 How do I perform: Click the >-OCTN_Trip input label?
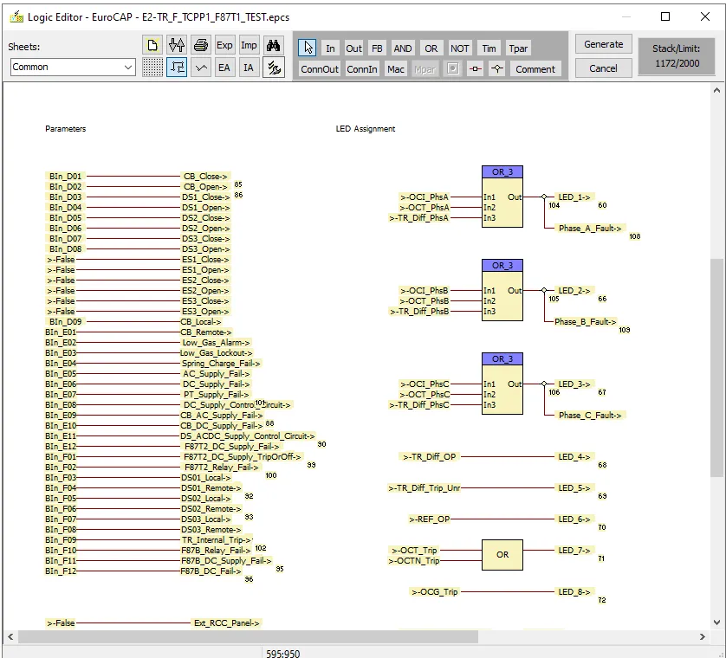coord(414,561)
